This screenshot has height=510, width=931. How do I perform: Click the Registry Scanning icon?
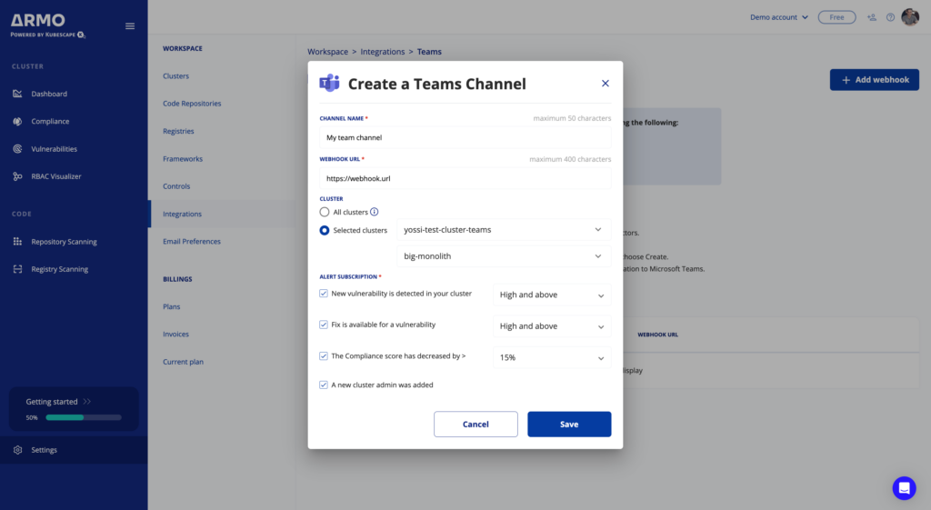[18, 269]
